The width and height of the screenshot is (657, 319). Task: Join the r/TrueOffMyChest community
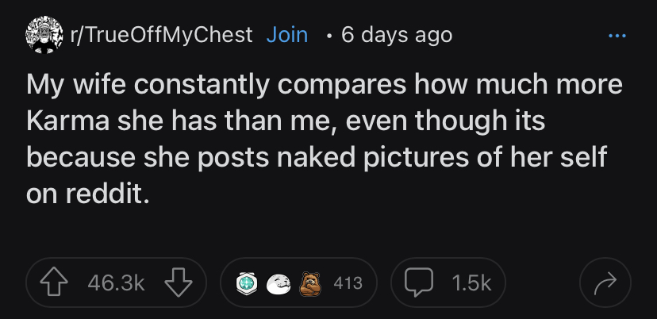(x=287, y=35)
